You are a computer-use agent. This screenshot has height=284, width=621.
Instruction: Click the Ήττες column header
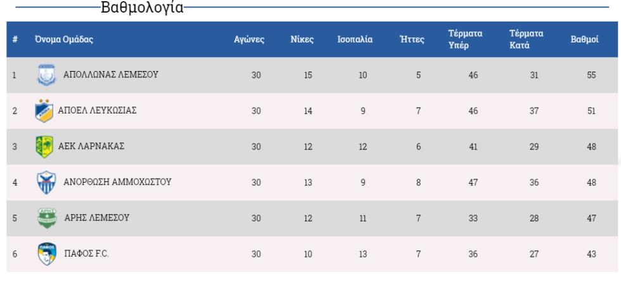(413, 39)
